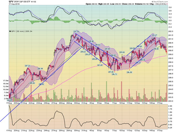Select the 289.04 price label
The image size is (176, 132).
(x=122, y=52)
